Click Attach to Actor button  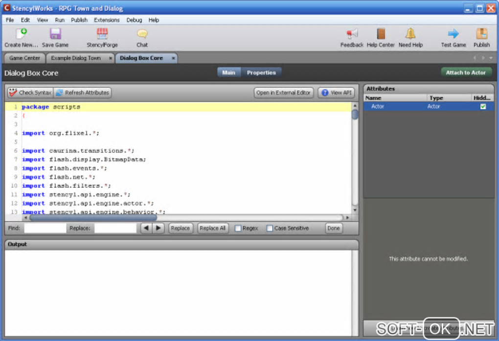tap(466, 72)
